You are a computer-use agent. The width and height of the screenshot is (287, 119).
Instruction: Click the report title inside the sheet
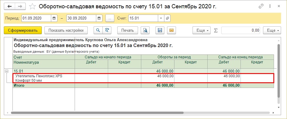(93, 46)
